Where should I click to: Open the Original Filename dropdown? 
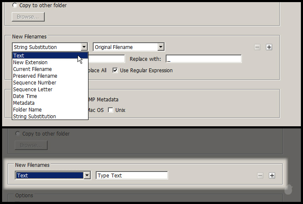click(x=161, y=47)
